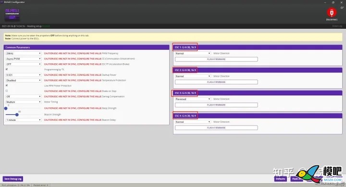Open the Beacon Delay 1 minute dropdown
Image resolution: width=346 pixels, height=187 pixels.
click(24, 120)
